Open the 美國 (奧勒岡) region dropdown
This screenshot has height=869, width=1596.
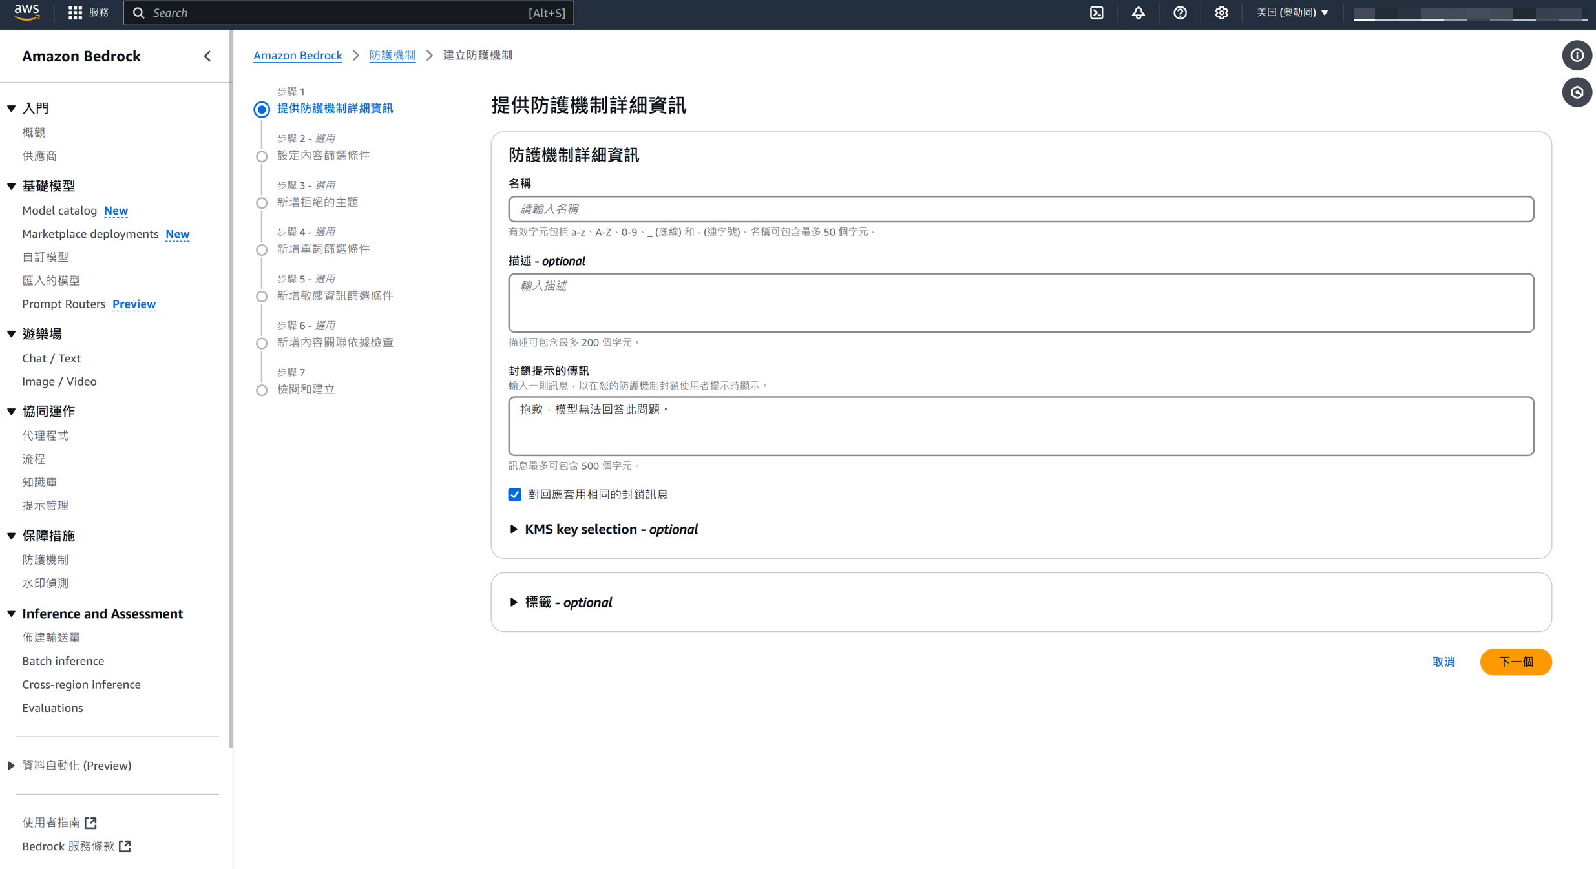point(1292,13)
